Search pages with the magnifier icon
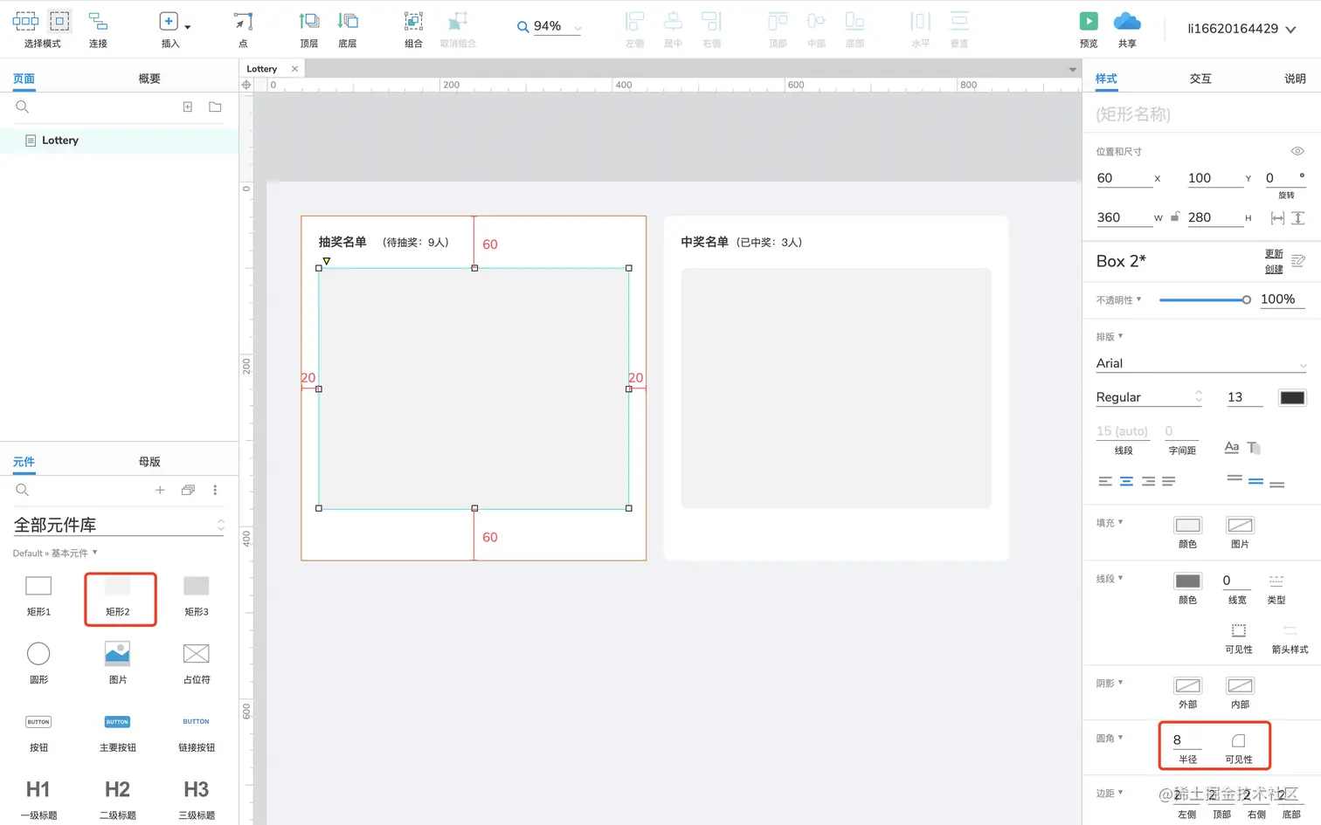1321x825 pixels. (23, 107)
